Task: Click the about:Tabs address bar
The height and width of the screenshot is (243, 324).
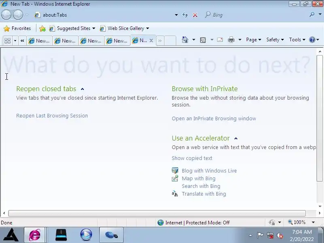Action: [103, 15]
